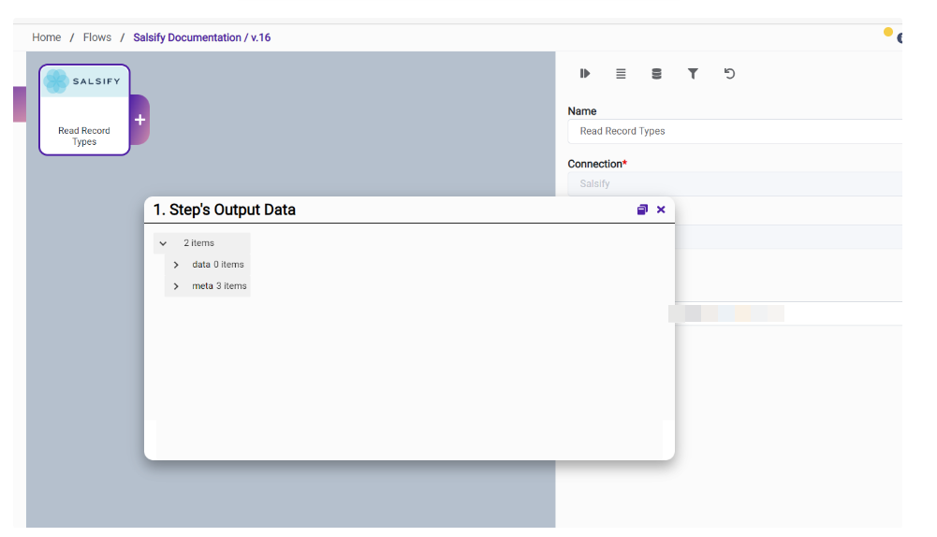
Task: Select the Salsify Read Record Types node
Action: [x=84, y=109]
